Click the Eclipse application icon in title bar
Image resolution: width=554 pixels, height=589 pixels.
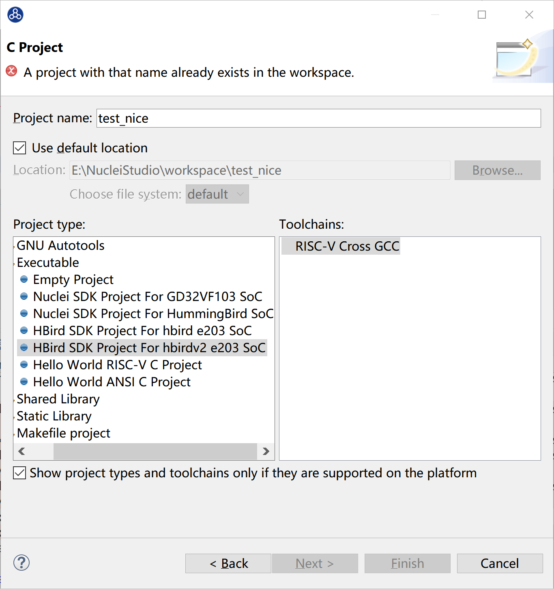15,15
